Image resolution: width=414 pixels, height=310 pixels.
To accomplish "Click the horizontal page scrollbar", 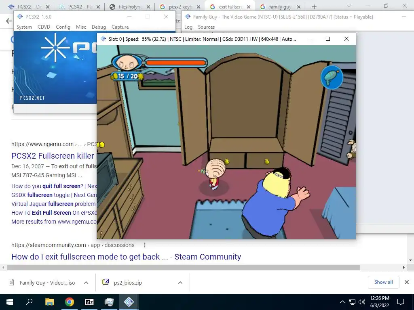I will tap(184, 268).
